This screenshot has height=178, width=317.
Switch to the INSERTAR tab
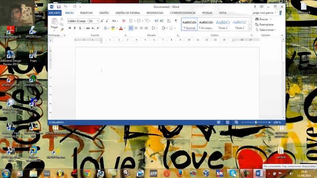(86, 13)
